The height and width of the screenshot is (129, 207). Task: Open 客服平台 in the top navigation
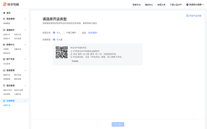(137, 5)
